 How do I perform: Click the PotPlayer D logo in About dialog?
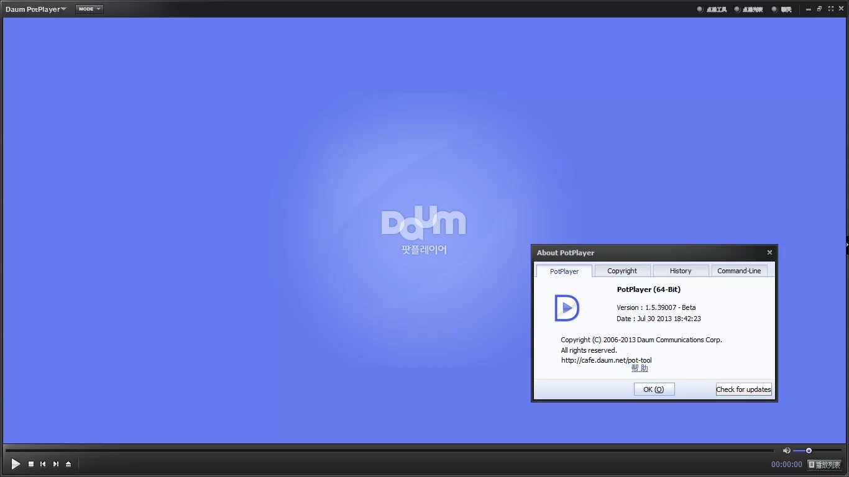tap(567, 308)
